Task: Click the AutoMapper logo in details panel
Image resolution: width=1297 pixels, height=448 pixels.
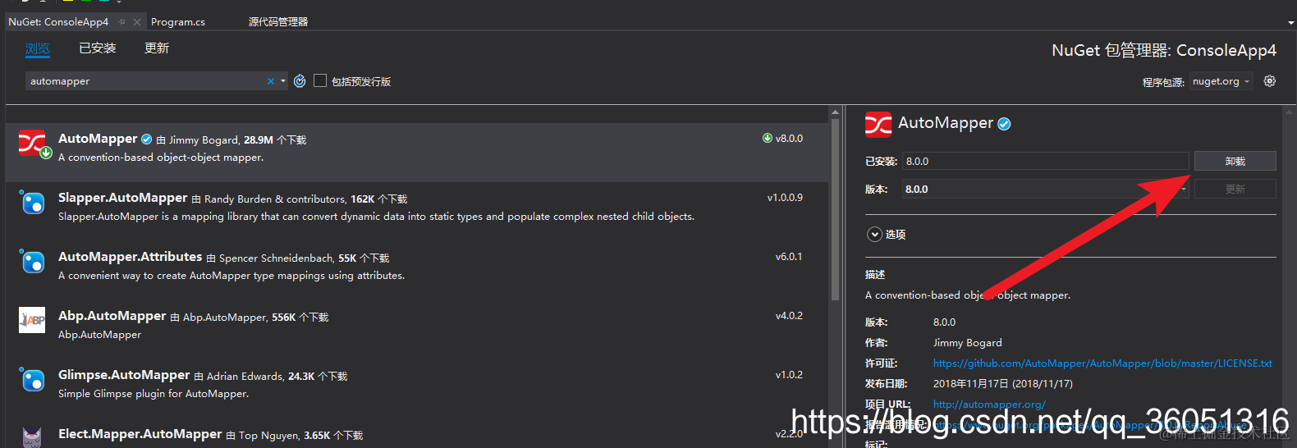Action: 878,125
